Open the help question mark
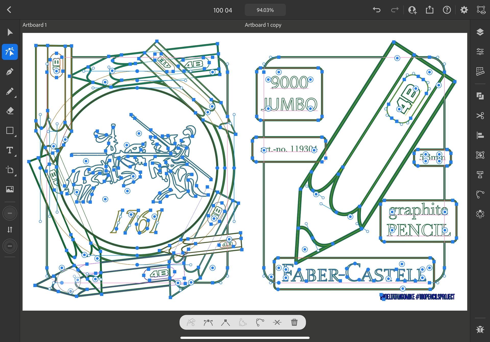The height and width of the screenshot is (342, 490). point(447,10)
